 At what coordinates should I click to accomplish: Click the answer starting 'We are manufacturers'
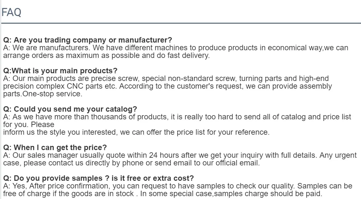[176, 52]
